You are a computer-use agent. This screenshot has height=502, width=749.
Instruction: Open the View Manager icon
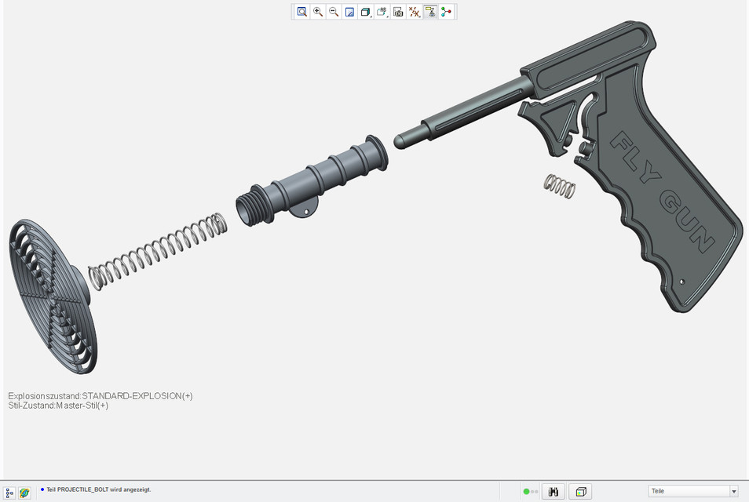click(398, 12)
